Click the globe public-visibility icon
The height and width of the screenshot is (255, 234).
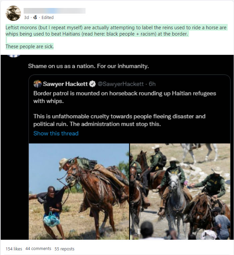click(x=35, y=18)
